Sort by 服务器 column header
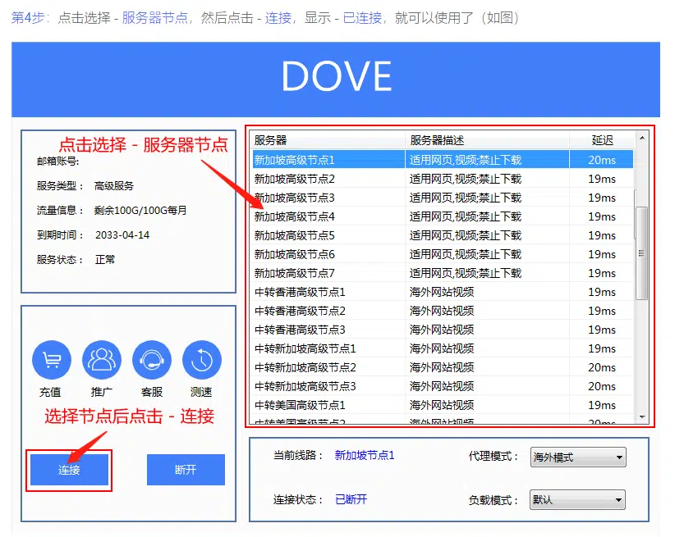The height and width of the screenshot is (537, 684). click(327, 140)
